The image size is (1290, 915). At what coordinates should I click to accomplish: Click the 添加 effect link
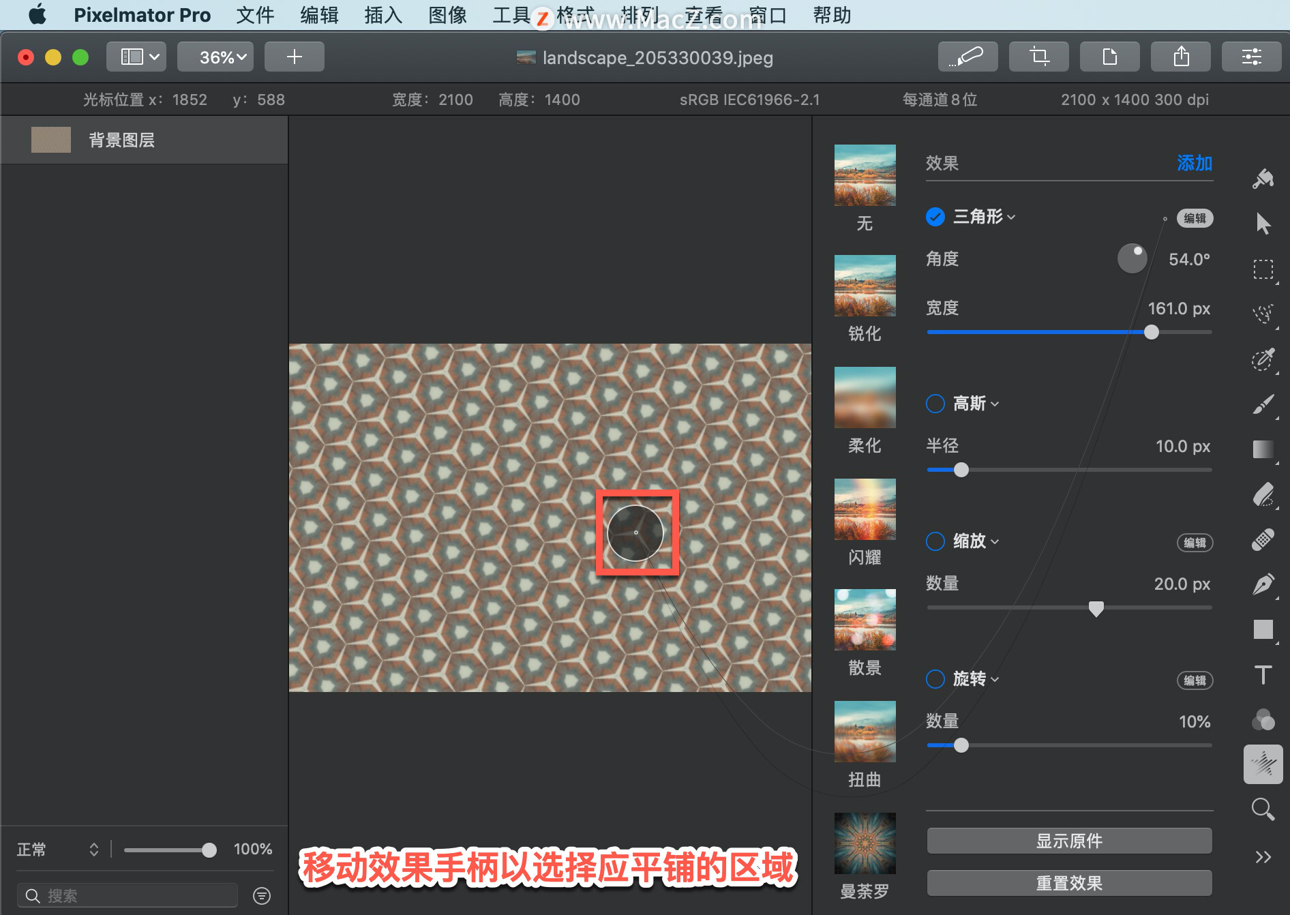coord(1195,163)
